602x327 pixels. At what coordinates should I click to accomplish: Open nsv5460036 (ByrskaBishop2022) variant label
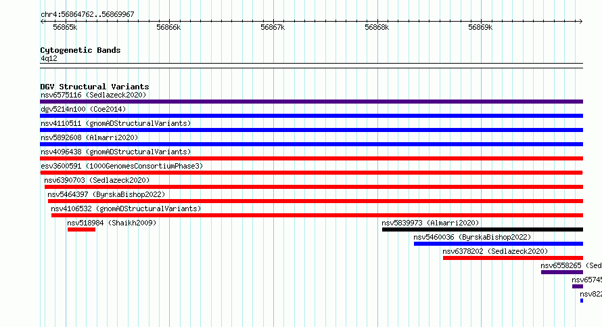pyautogui.click(x=472, y=237)
